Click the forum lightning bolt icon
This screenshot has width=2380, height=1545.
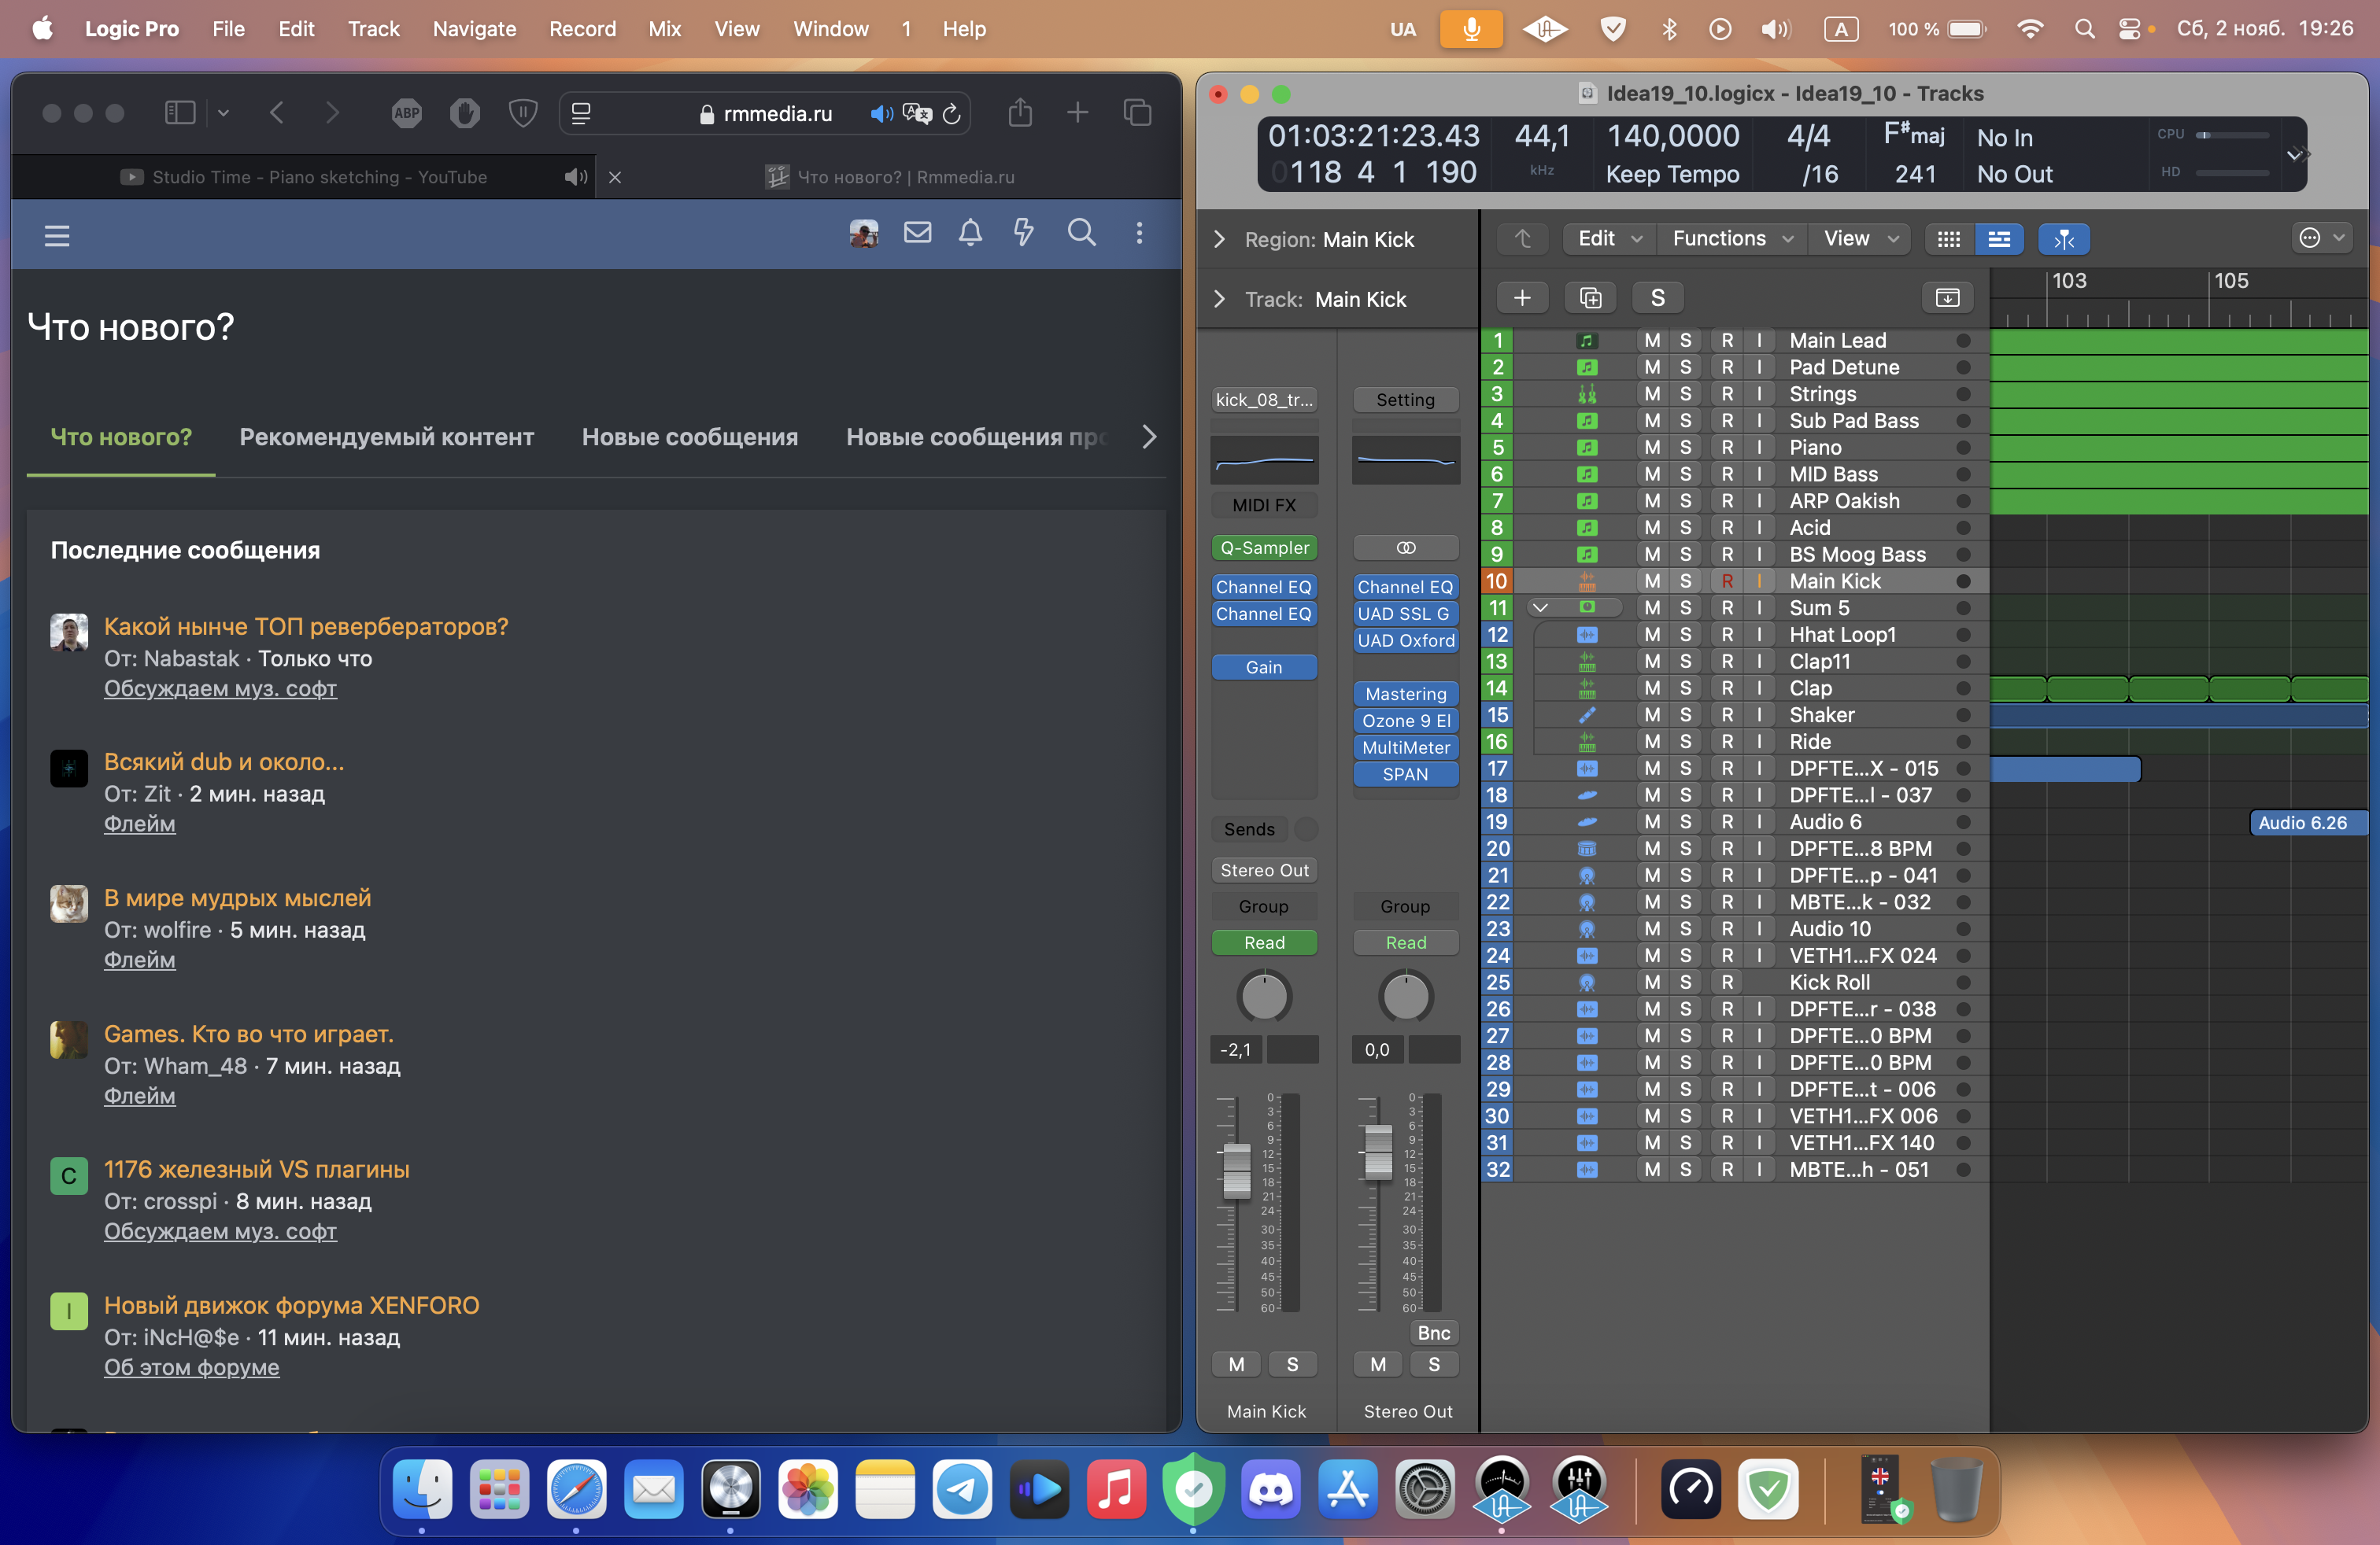[x=1023, y=233]
